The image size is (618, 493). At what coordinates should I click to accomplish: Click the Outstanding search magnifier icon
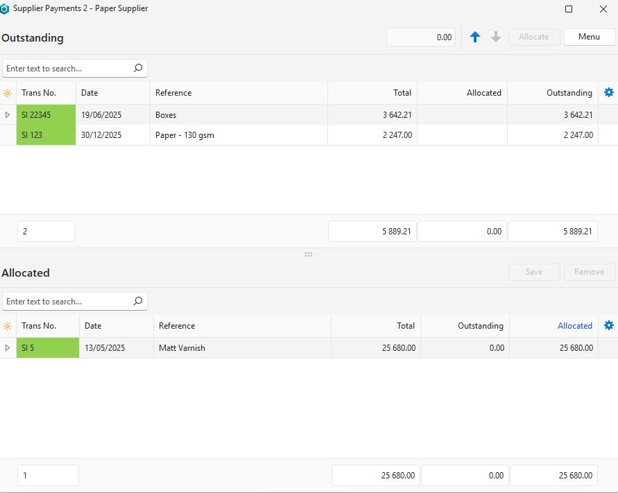pyautogui.click(x=138, y=69)
